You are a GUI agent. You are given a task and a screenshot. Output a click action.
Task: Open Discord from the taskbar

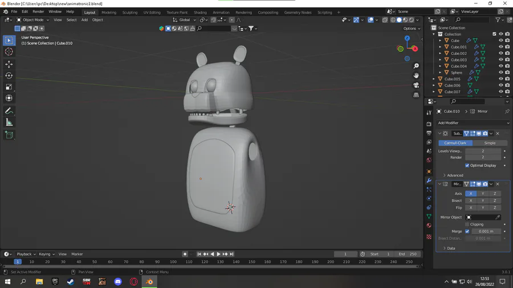118,282
